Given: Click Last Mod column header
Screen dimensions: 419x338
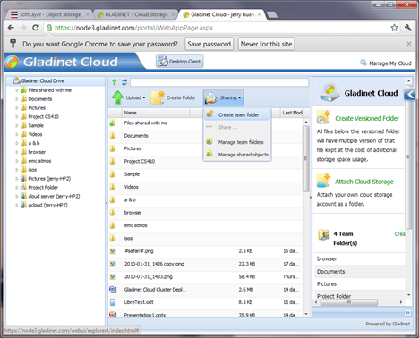Looking at the screenshot, I should 292,113.
